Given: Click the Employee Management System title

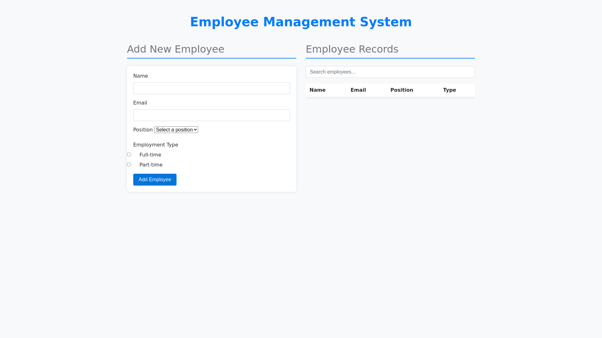Looking at the screenshot, I should [x=301, y=22].
